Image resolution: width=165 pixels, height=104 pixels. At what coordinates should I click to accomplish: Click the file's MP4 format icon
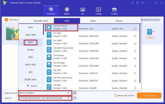click(150, 32)
